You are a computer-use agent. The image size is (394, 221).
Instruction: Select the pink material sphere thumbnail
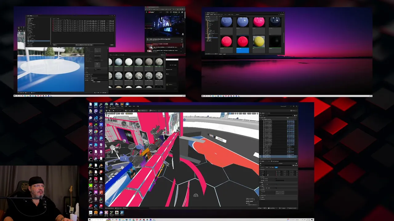259,22
